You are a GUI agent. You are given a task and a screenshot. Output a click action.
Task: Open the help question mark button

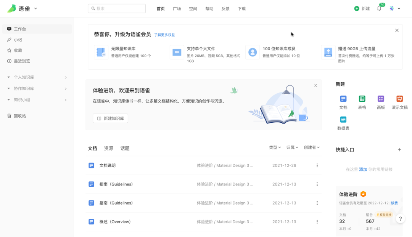pos(400,219)
